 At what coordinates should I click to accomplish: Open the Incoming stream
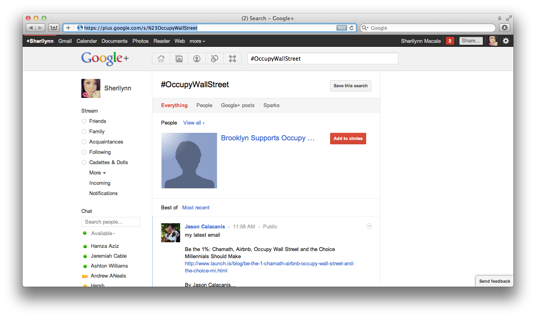(x=100, y=183)
